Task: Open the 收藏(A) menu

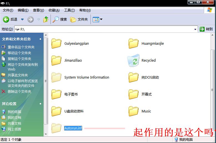Action: point(54,10)
